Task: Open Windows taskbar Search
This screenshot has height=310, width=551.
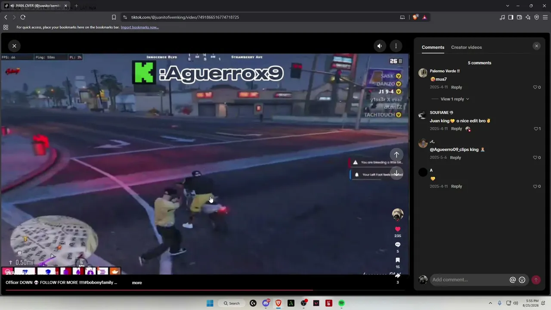Action: click(232, 303)
